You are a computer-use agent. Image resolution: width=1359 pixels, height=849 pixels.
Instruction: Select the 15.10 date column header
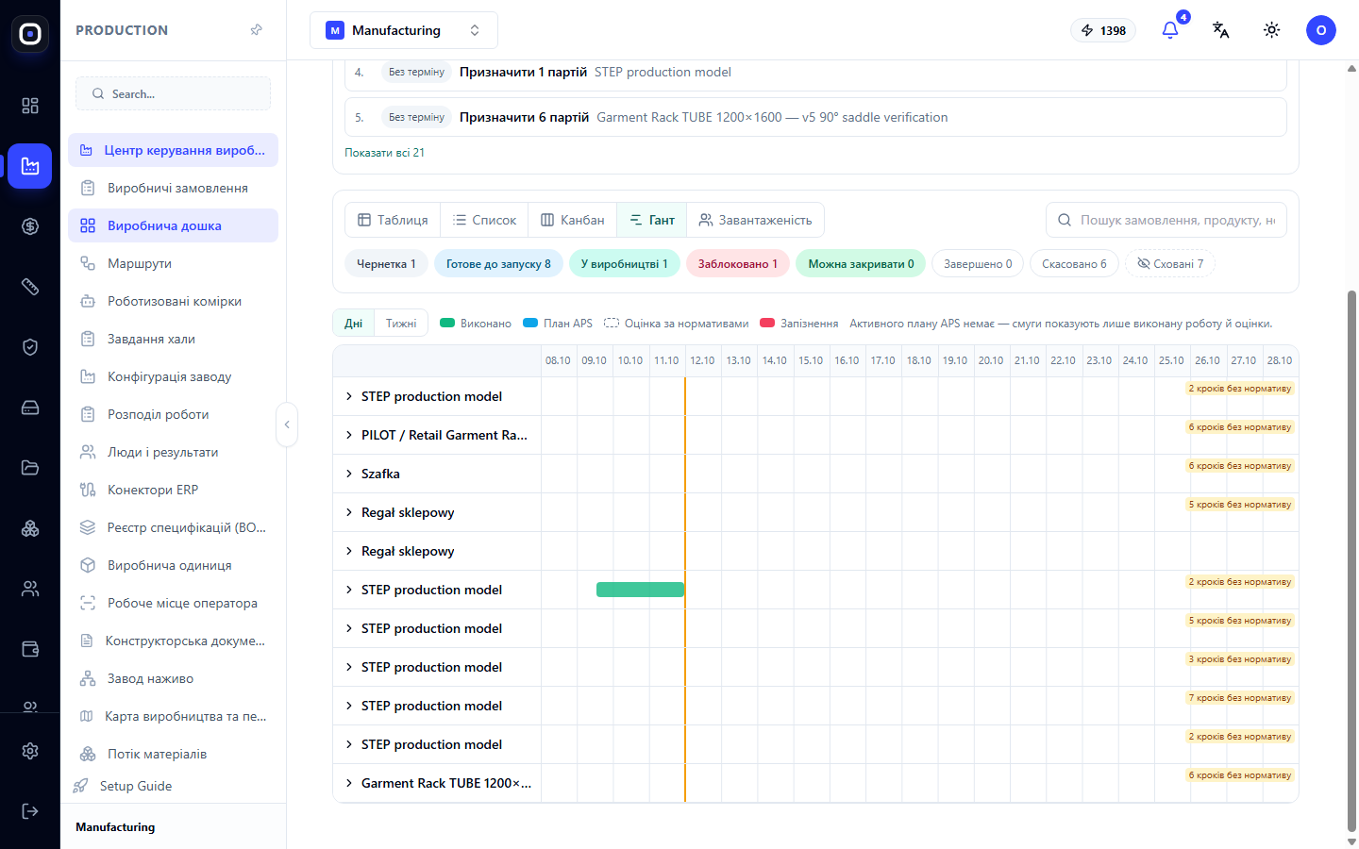(811, 360)
